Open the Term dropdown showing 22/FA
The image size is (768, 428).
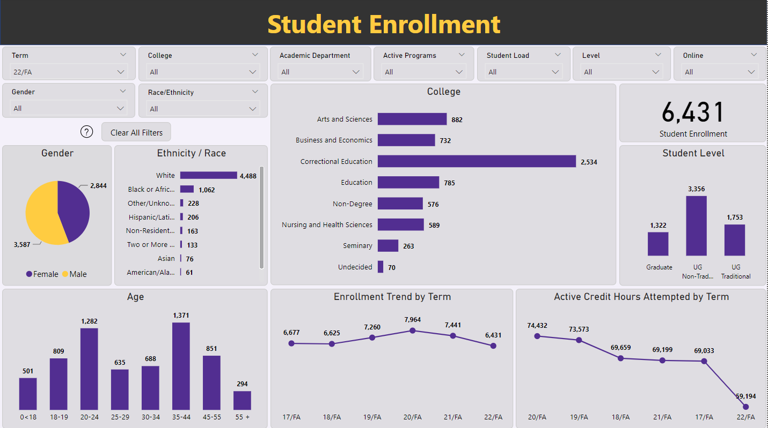point(69,72)
